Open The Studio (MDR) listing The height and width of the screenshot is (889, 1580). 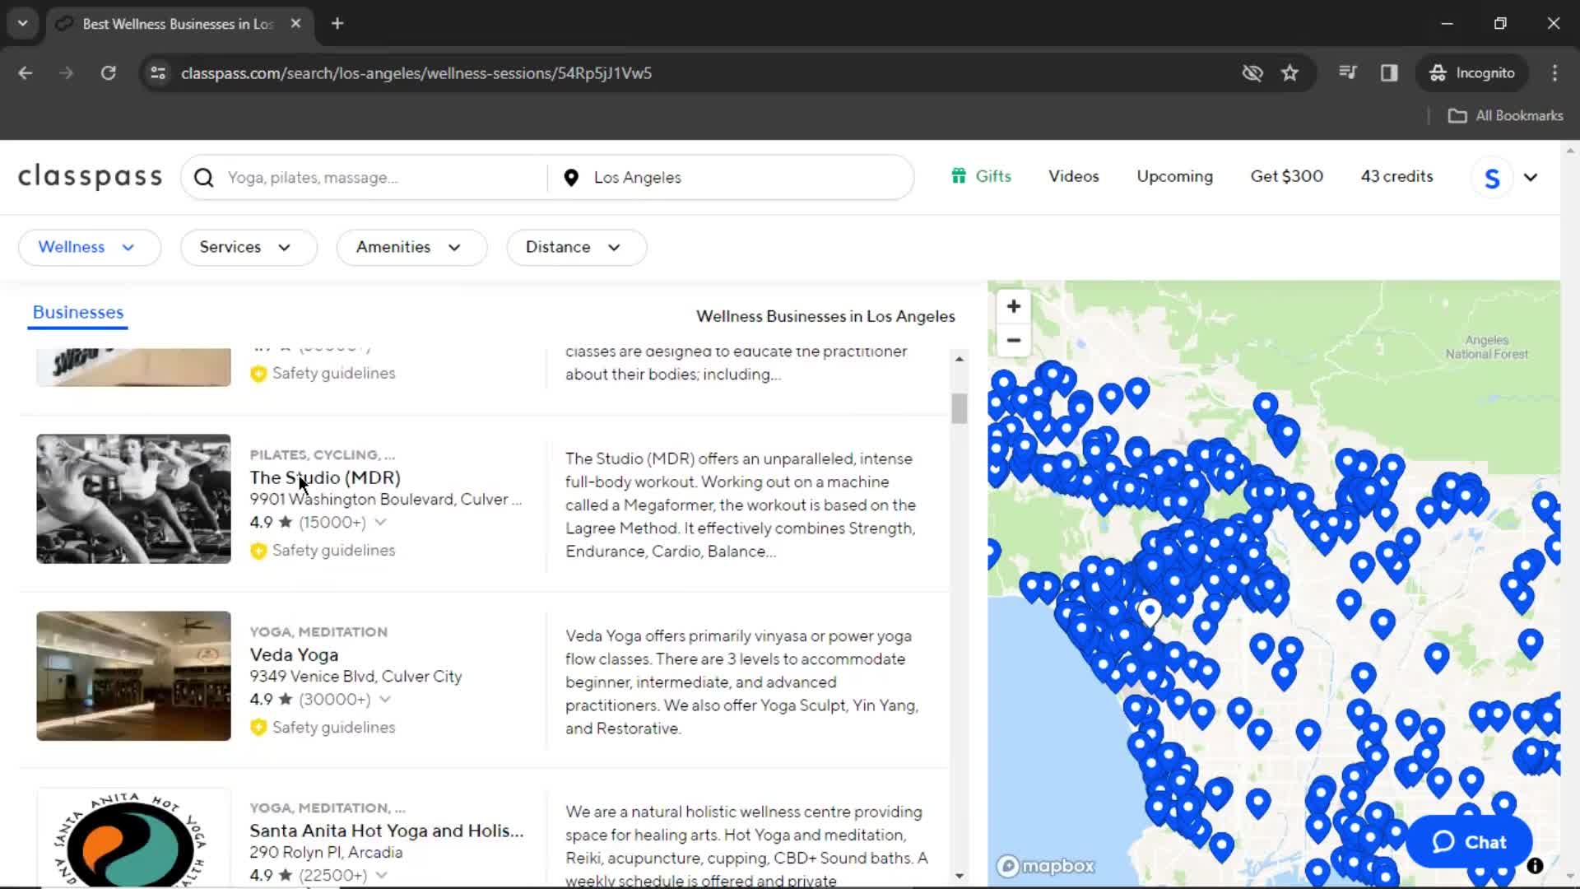click(x=325, y=477)
